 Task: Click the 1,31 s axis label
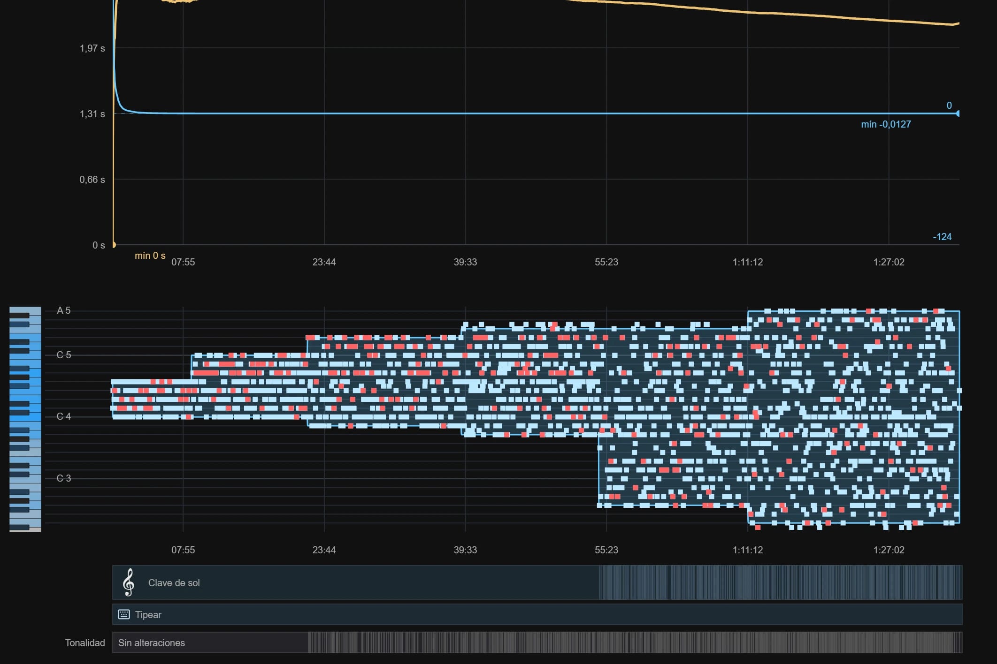pos(92,114)
